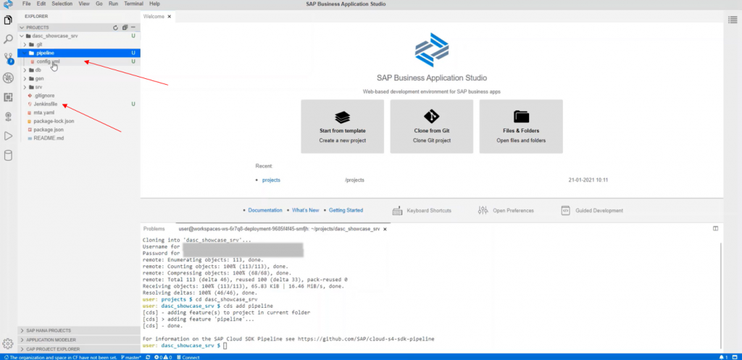
Task: Open Projects explorer more actions menu
Action: pyautogui.click(x=133, y=28)
